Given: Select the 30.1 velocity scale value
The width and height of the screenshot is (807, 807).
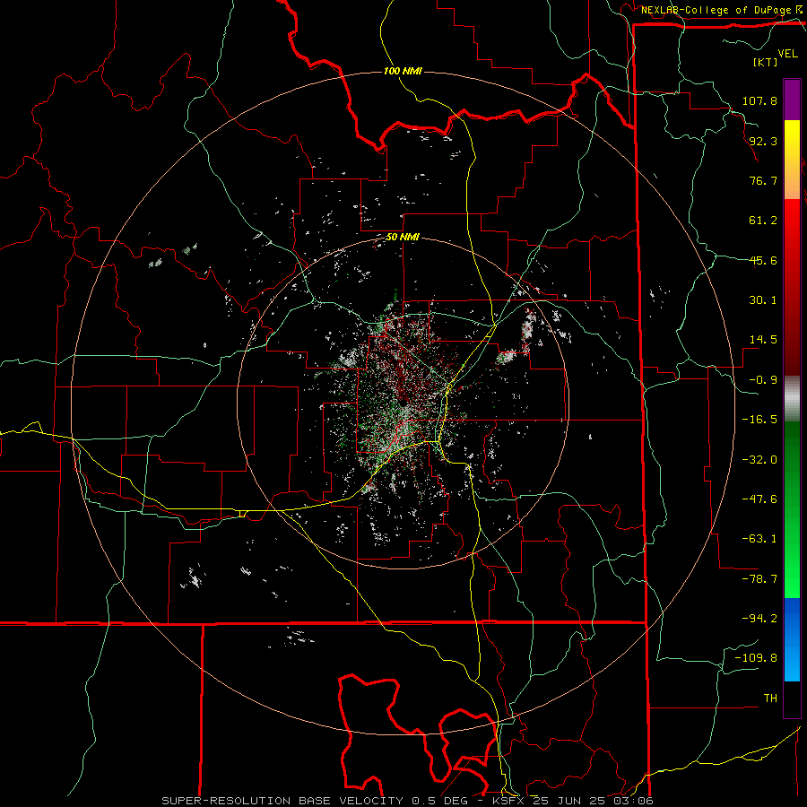Looking at the screenshot, I should click(763, 300).
